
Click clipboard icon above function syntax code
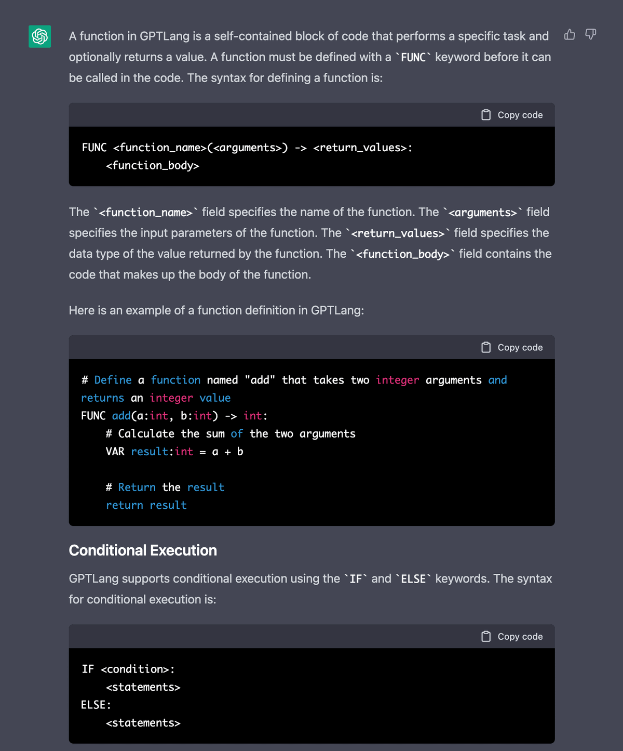(x=486, y=115)
